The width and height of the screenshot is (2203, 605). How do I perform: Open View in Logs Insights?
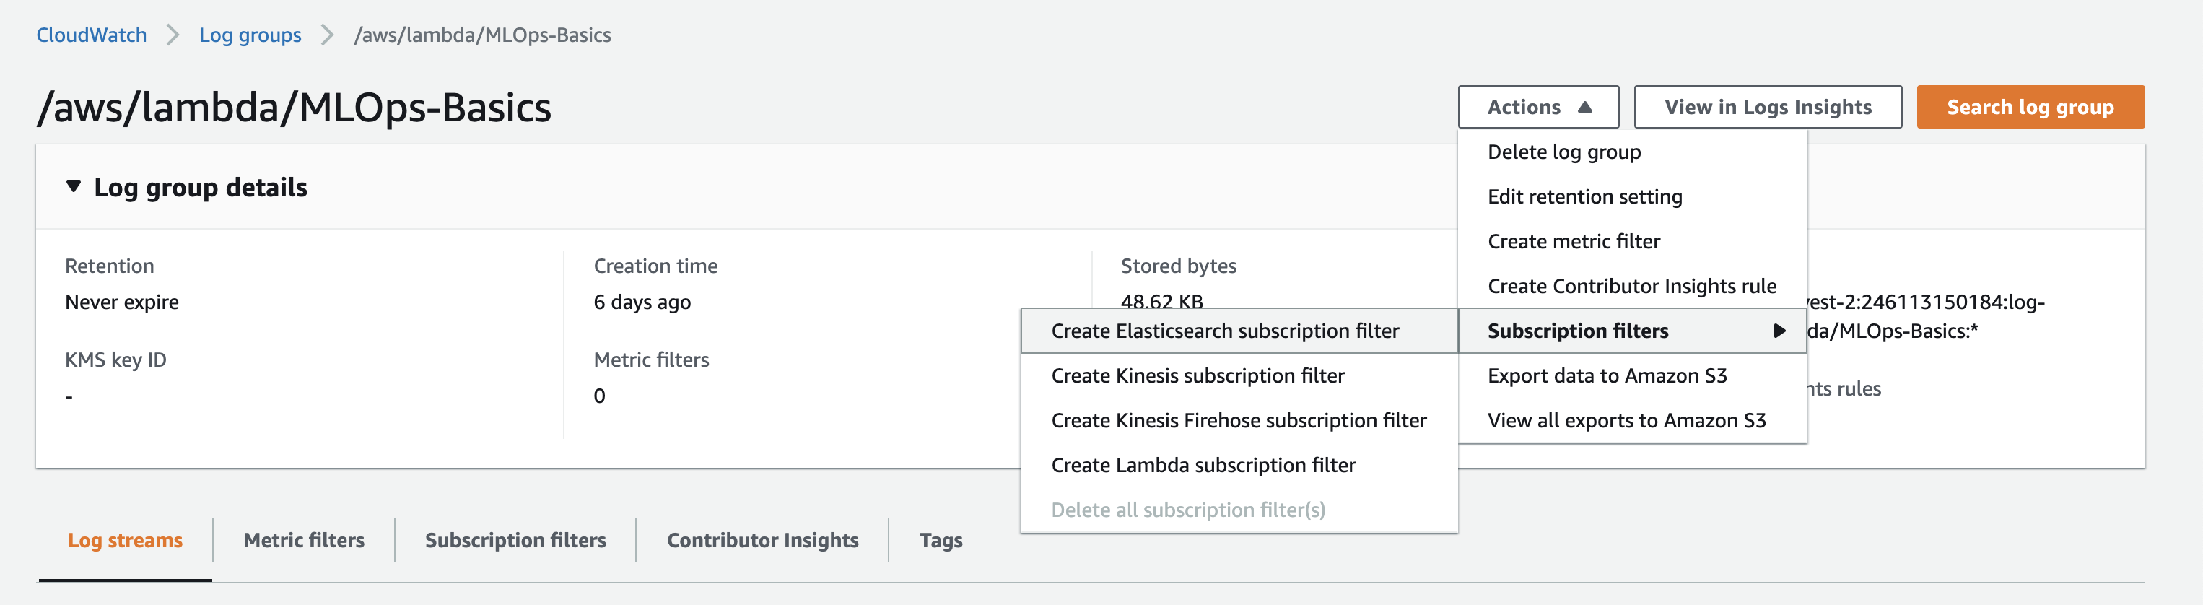tap(1767, 107)
